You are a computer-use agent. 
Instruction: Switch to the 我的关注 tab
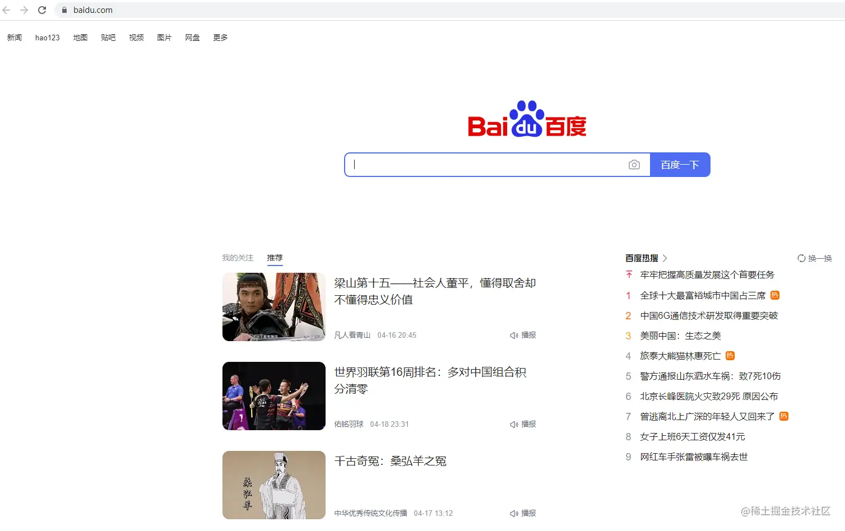tap(238, 258)
